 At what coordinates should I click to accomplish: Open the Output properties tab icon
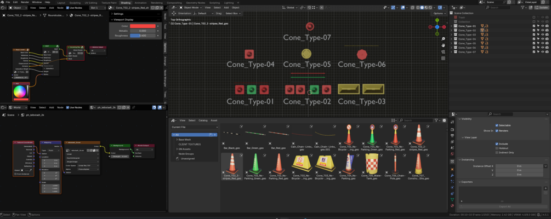(x=452, y=135)
